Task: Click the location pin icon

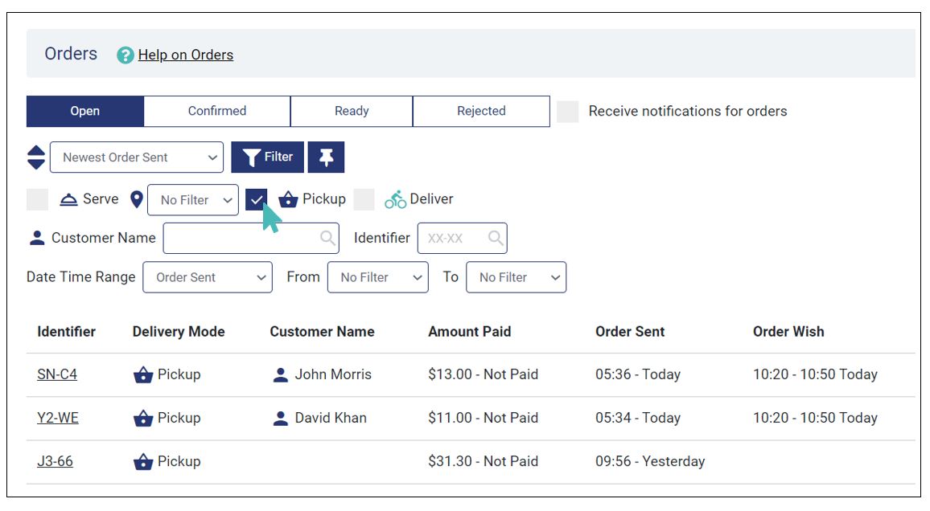Action: (x=137, y=199)
